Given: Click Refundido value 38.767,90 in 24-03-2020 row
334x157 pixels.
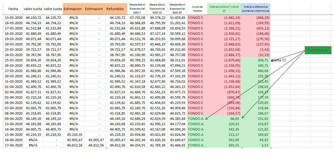Looking at the screenshot, I should 117,55.
